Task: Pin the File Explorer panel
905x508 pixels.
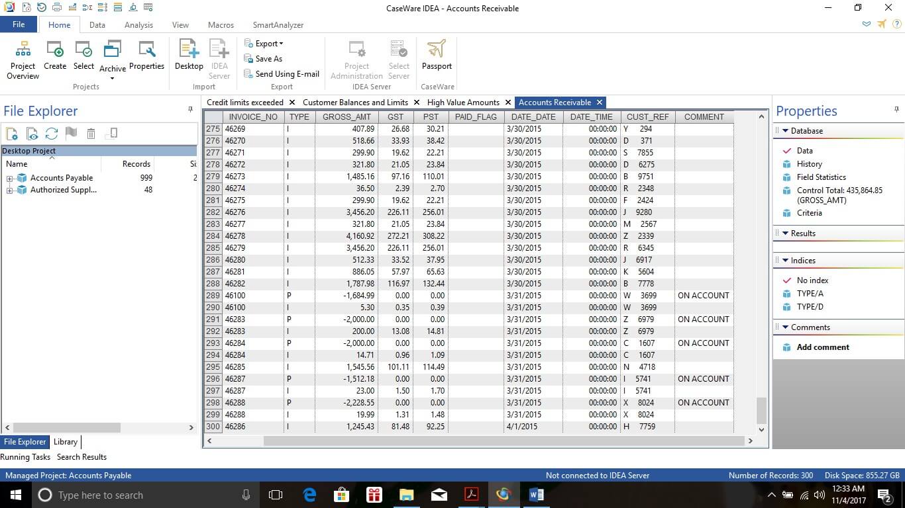Action: click(x=191, y=110)
